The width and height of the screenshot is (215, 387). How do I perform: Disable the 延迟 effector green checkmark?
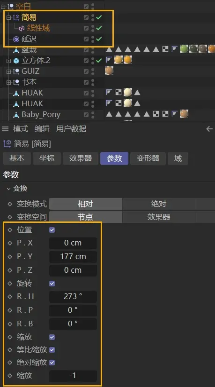click(99, 39)
